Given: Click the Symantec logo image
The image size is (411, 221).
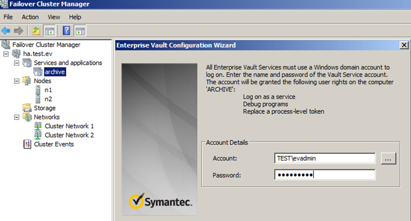Looking at the screenshot, I should [x=160, y=201].
